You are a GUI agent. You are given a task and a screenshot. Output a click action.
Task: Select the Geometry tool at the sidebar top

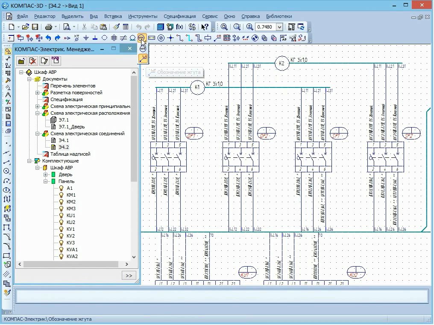[x=7, y=51]
